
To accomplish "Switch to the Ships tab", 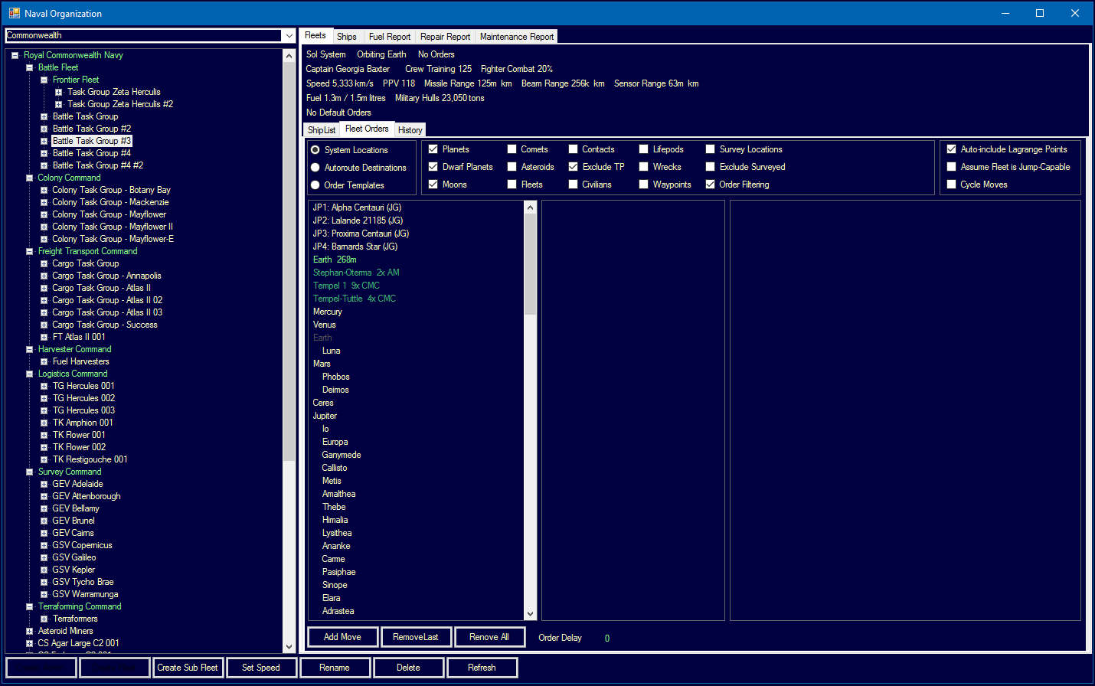I will pos(347,37).
